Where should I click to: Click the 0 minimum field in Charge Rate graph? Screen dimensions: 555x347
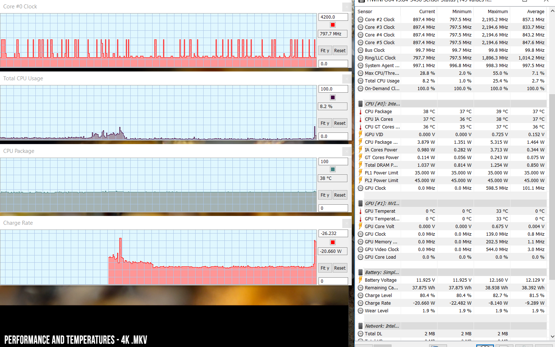333,281
